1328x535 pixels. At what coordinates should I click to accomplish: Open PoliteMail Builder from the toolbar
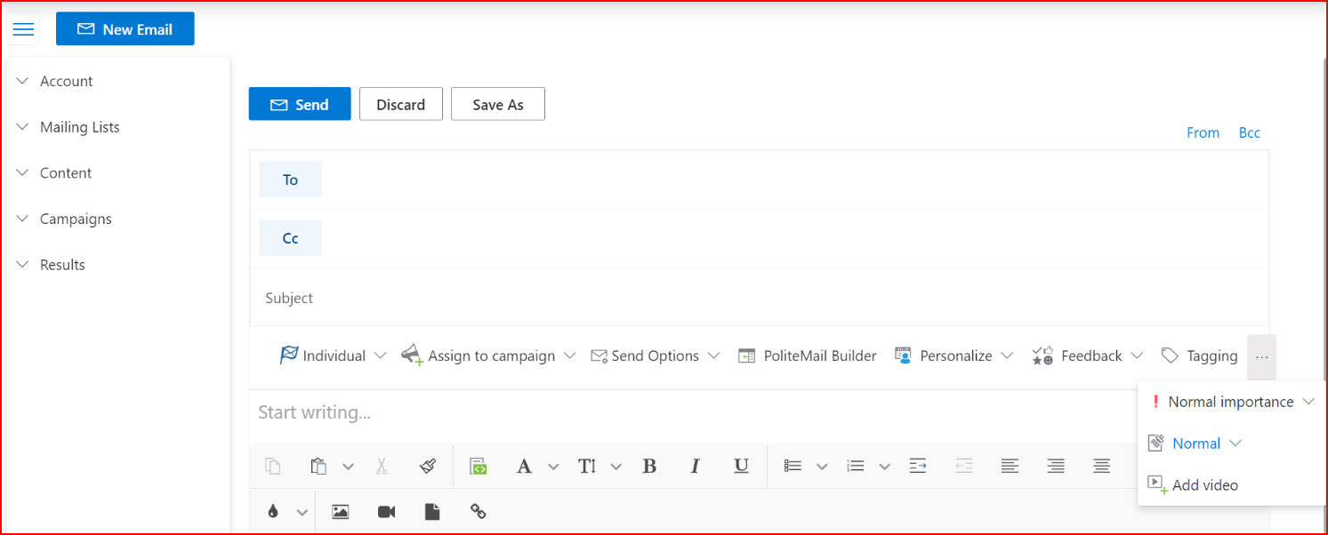pos(807,355)
